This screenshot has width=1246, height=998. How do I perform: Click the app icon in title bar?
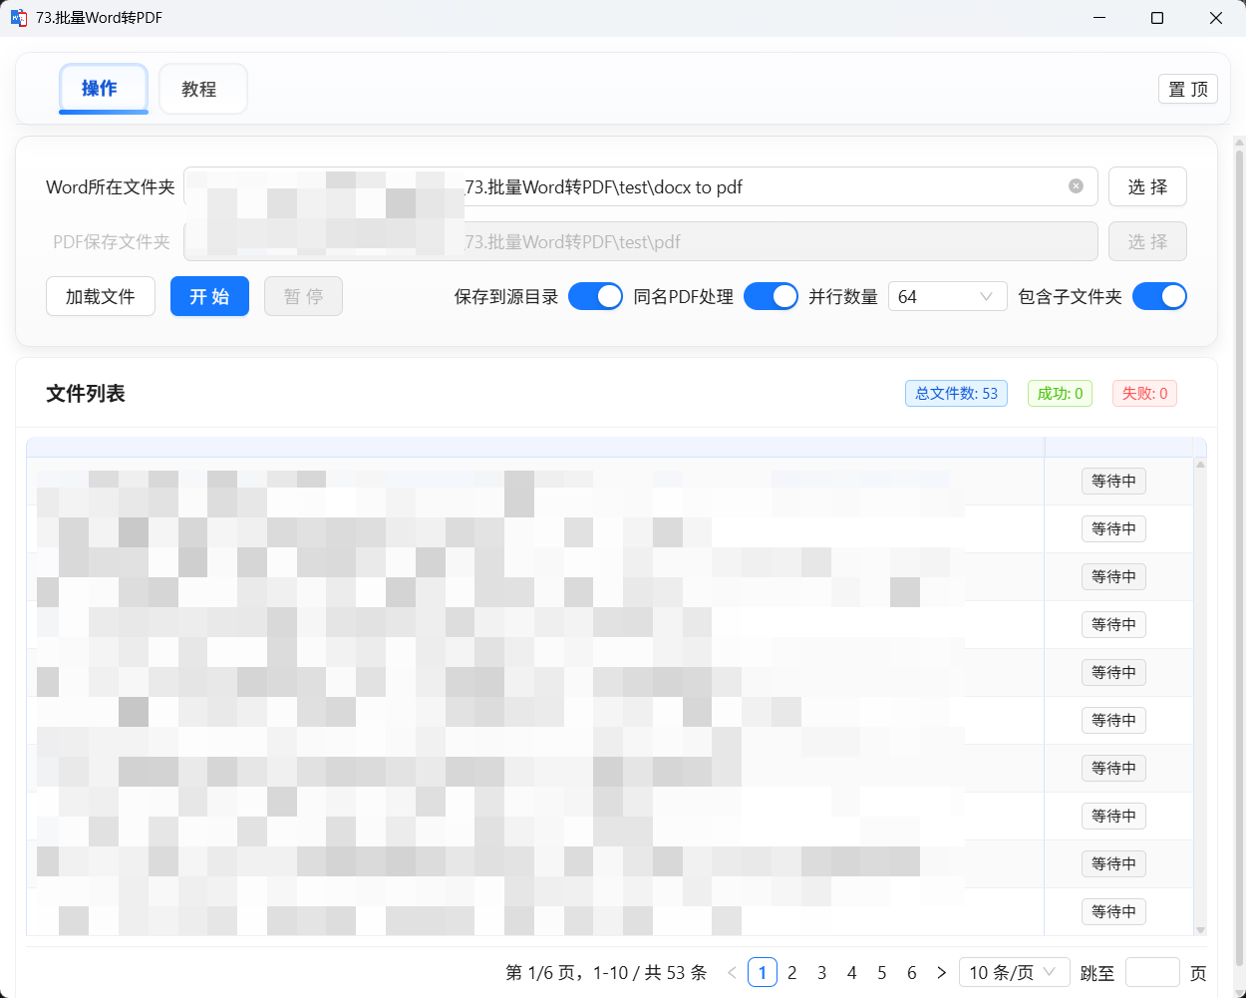(x=19, y=18)
